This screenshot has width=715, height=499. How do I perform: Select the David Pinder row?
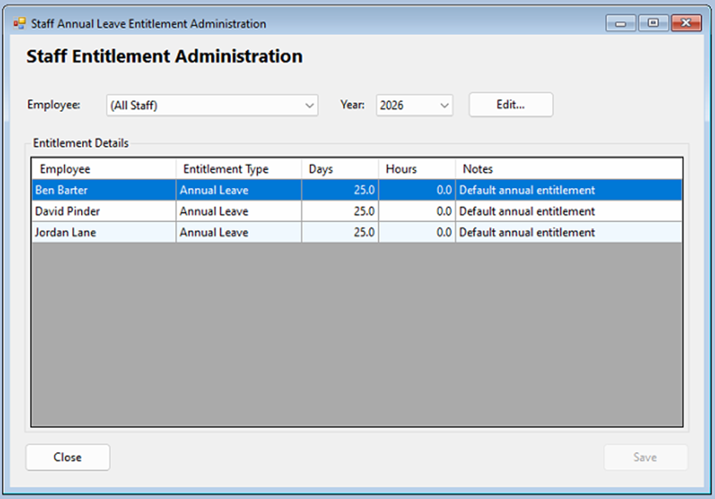pos(357,211)
